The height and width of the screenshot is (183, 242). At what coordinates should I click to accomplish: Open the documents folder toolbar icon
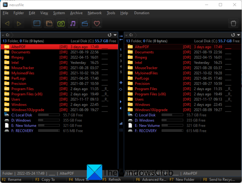[49, 24]
